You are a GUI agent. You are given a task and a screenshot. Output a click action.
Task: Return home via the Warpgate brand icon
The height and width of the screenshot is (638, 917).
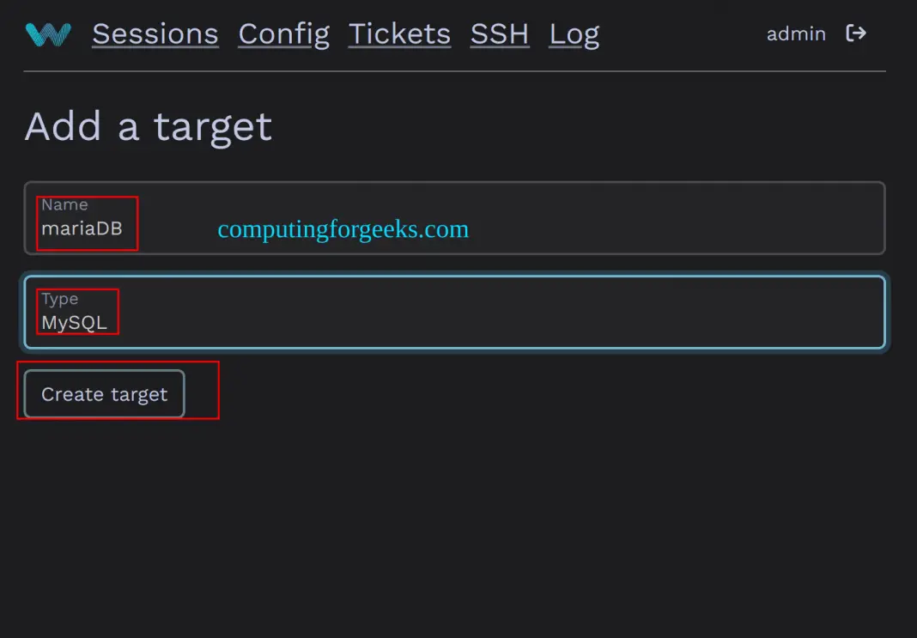coord(47,33)
